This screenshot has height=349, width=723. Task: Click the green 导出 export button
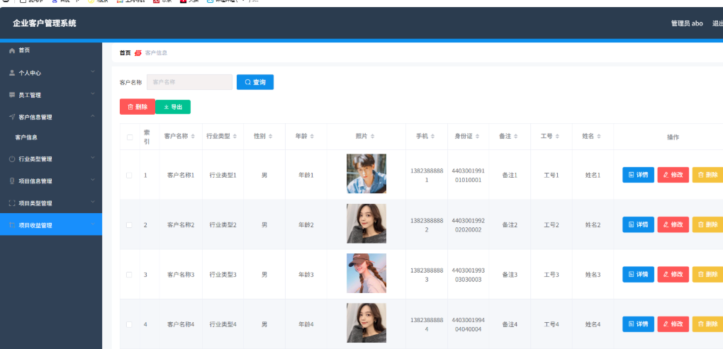pyautogui.click(x=173, y=107)
